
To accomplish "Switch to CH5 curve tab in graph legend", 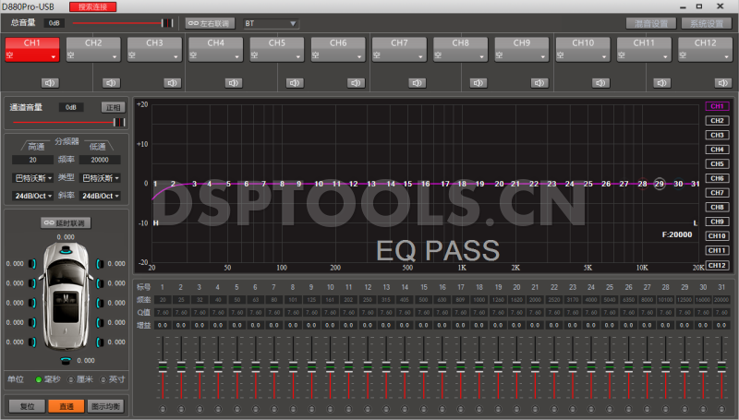I will pyautogui.click(x=717, y=163).
